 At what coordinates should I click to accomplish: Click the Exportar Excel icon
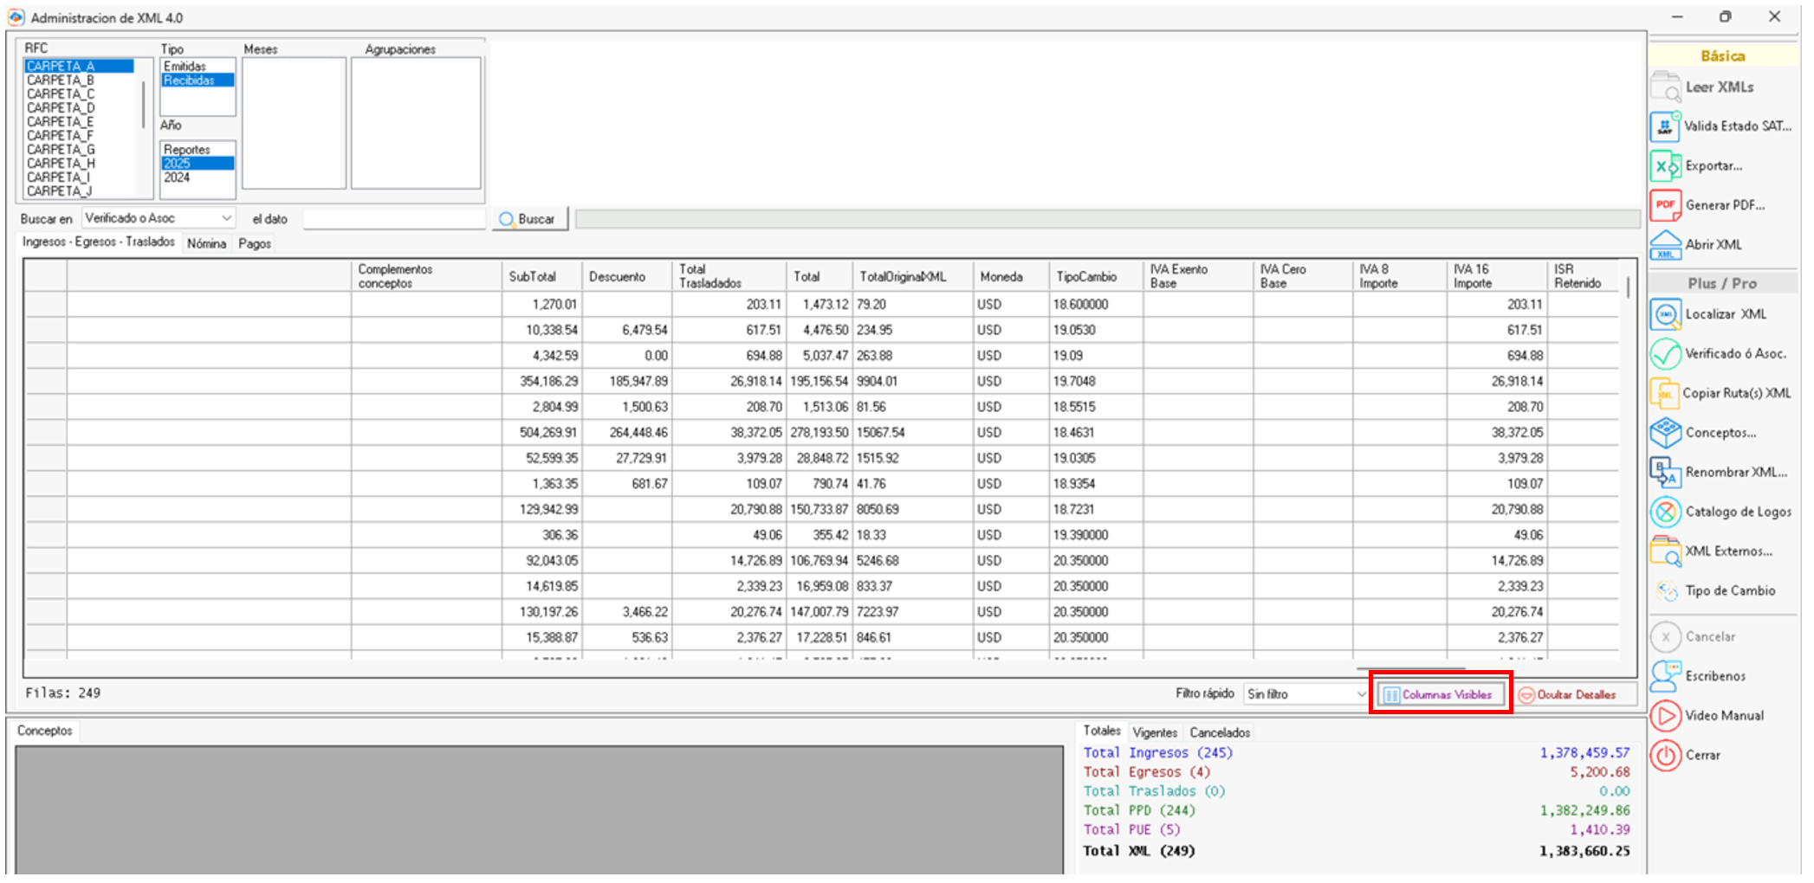click(1665, 166)
